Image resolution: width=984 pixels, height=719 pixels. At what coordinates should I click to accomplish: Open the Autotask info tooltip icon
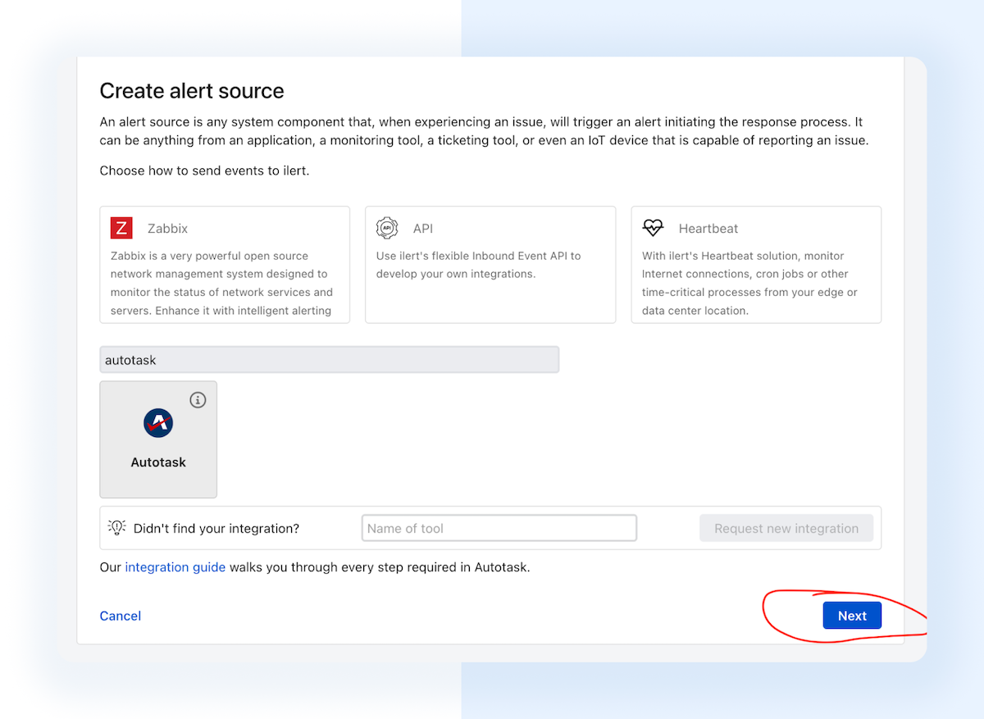[x=198, y=399]
